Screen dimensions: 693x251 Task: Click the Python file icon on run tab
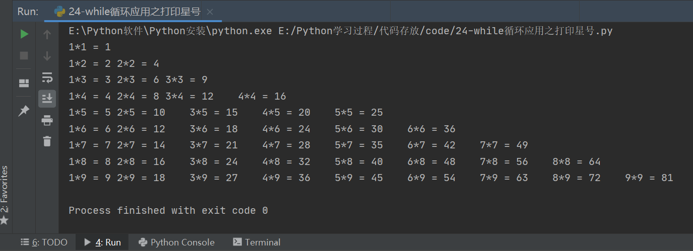coord(60,12)
